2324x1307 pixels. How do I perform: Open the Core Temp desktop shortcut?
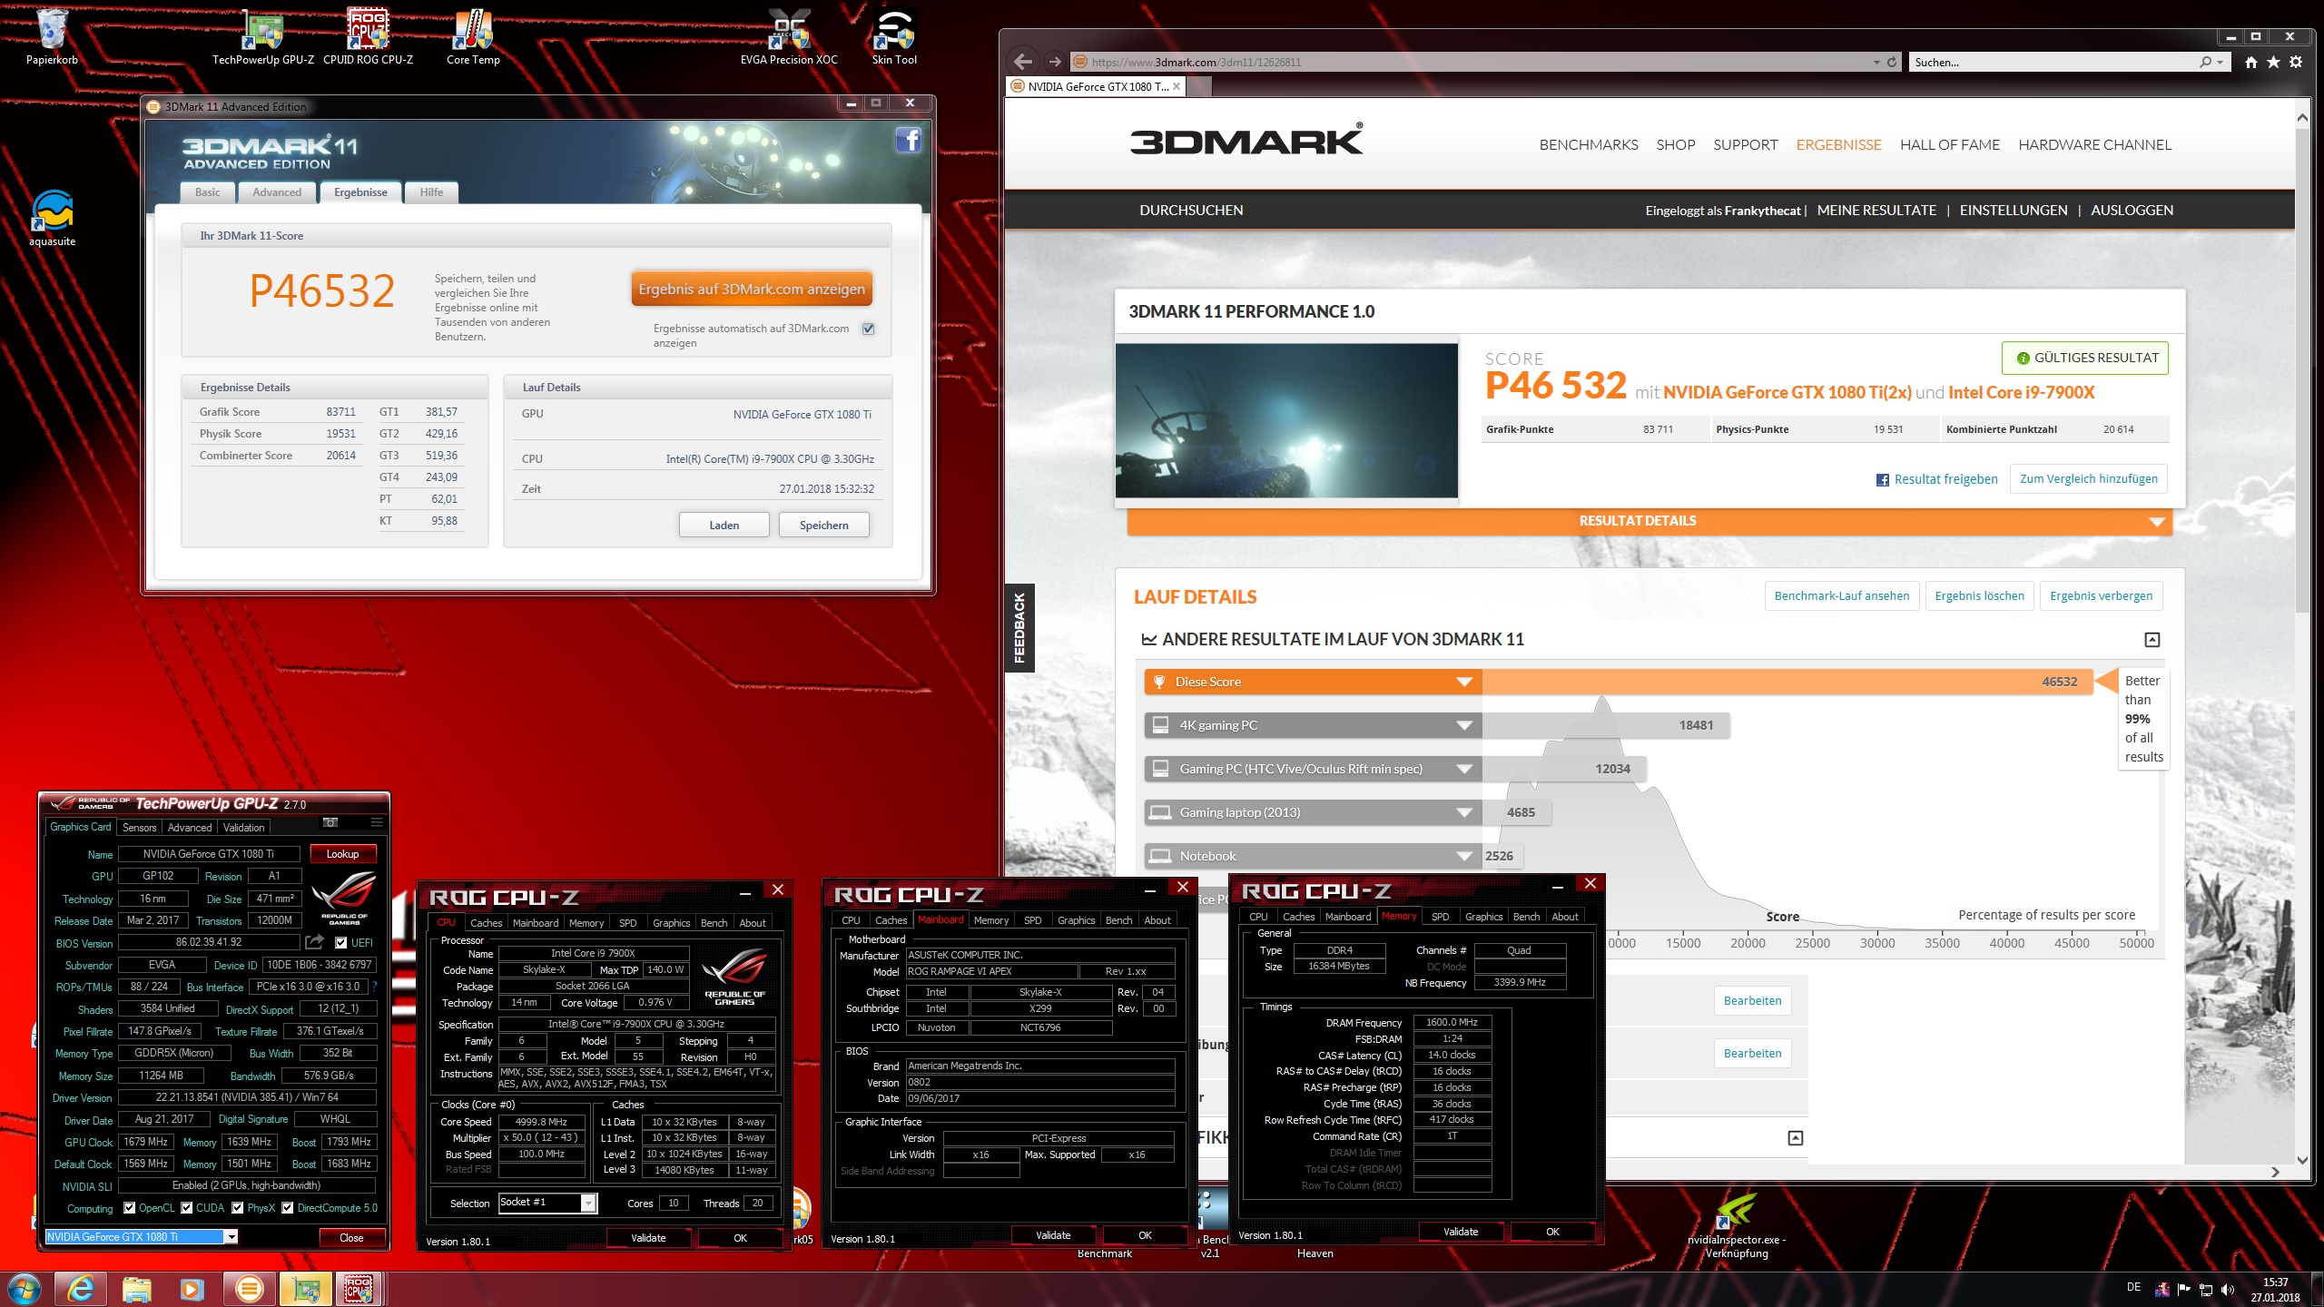click(473, 36)
